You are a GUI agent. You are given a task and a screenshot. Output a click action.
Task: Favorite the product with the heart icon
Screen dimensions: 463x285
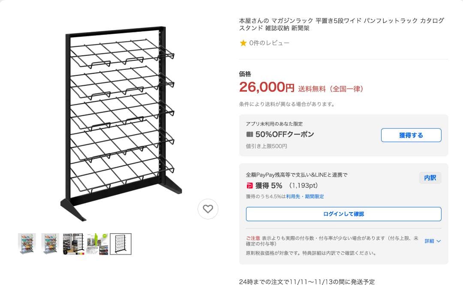[208, 209]
